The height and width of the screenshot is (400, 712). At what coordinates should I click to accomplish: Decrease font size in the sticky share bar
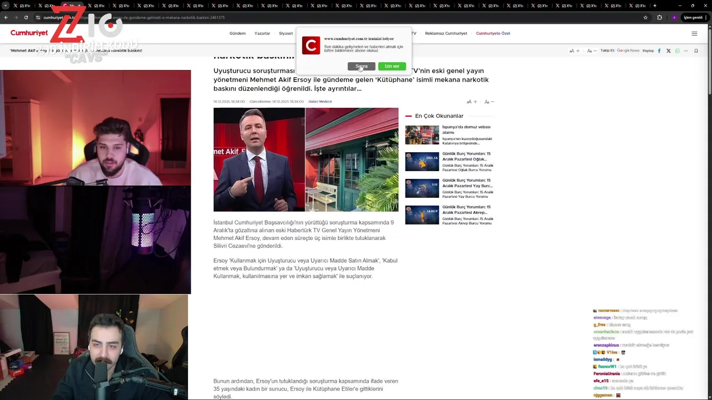click(591, 51)
